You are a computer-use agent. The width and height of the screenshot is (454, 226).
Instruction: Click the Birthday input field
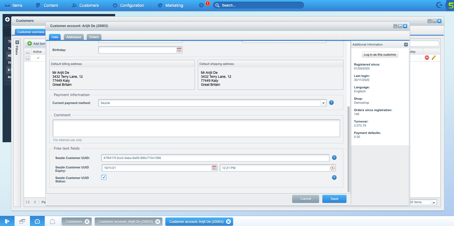tap(138, 50)
